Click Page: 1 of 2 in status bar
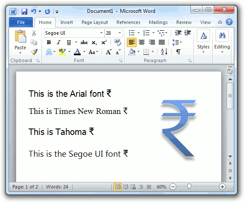This screenshot has height=203, width=245. [25, 187]
